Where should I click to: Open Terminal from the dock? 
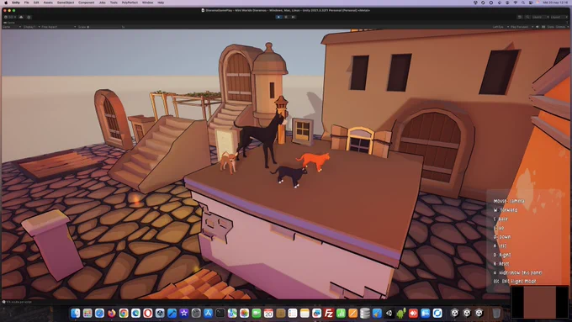pyautogui.click(x=220, y=313)
